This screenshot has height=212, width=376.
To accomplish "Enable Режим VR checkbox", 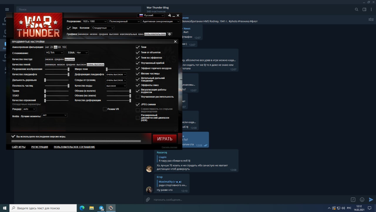I will click(x=105, y=109).
